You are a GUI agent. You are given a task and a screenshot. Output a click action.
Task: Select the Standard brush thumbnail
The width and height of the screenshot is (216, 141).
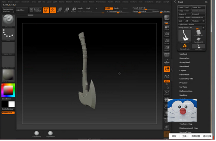tap(8, 21)
